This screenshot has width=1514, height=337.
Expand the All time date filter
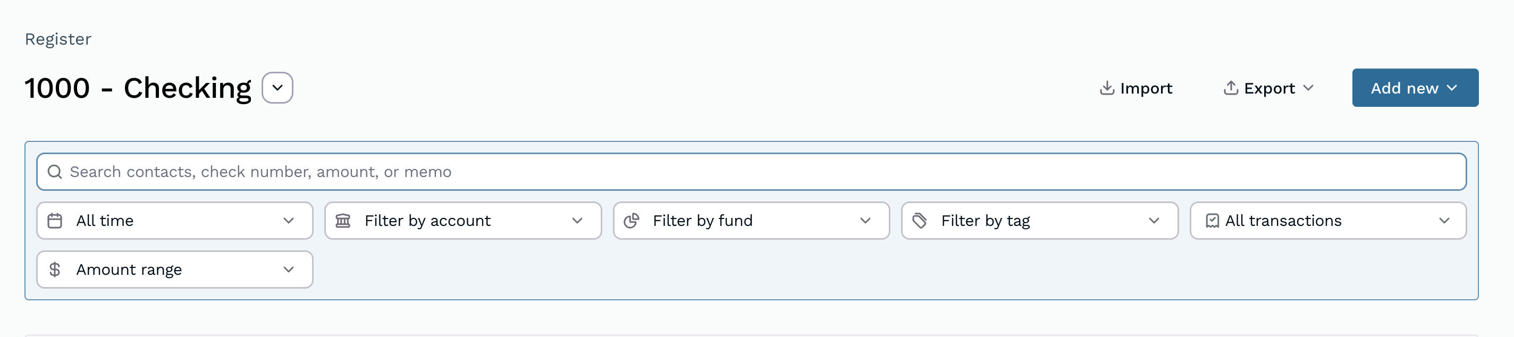(x=288, y=221)
